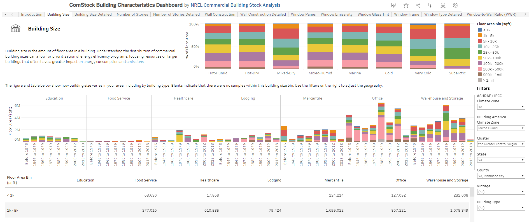Select the 5k - 10k legend swatch
The width and height of the screenshot is (529, 222).
coord(480,41)
